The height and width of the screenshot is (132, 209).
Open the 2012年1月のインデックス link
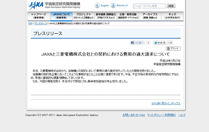click(166, 104)
